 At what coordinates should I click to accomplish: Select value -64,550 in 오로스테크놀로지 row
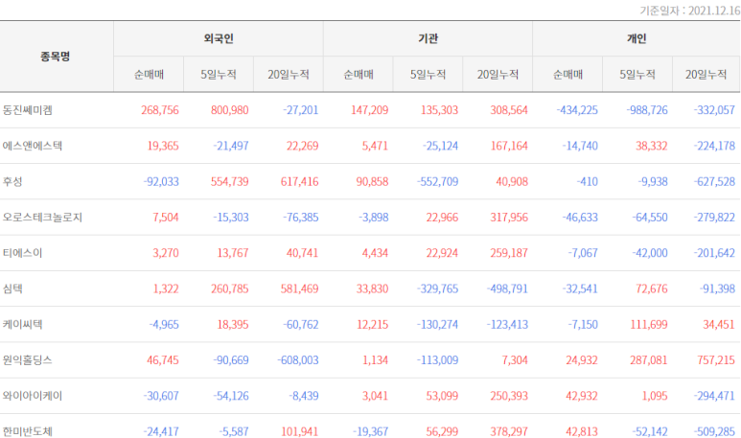(650, 218)
